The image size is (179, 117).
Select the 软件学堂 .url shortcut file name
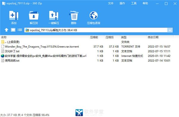click(46, 56)
